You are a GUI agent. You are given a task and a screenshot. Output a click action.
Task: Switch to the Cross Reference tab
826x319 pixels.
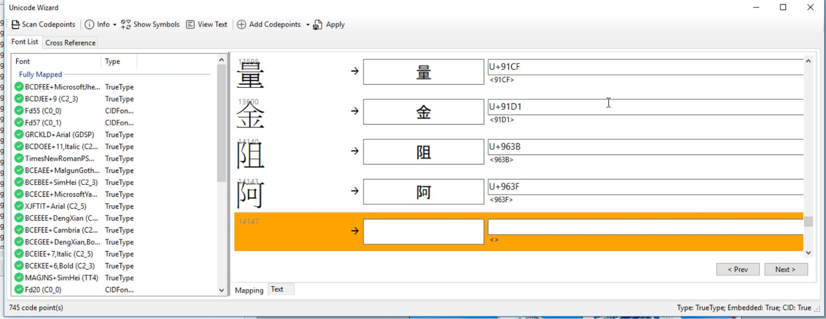click(70, 43)
